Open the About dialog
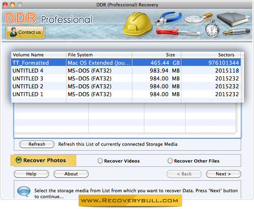The height and width of the screenshot is (209, 254). [x=71, y=174]
